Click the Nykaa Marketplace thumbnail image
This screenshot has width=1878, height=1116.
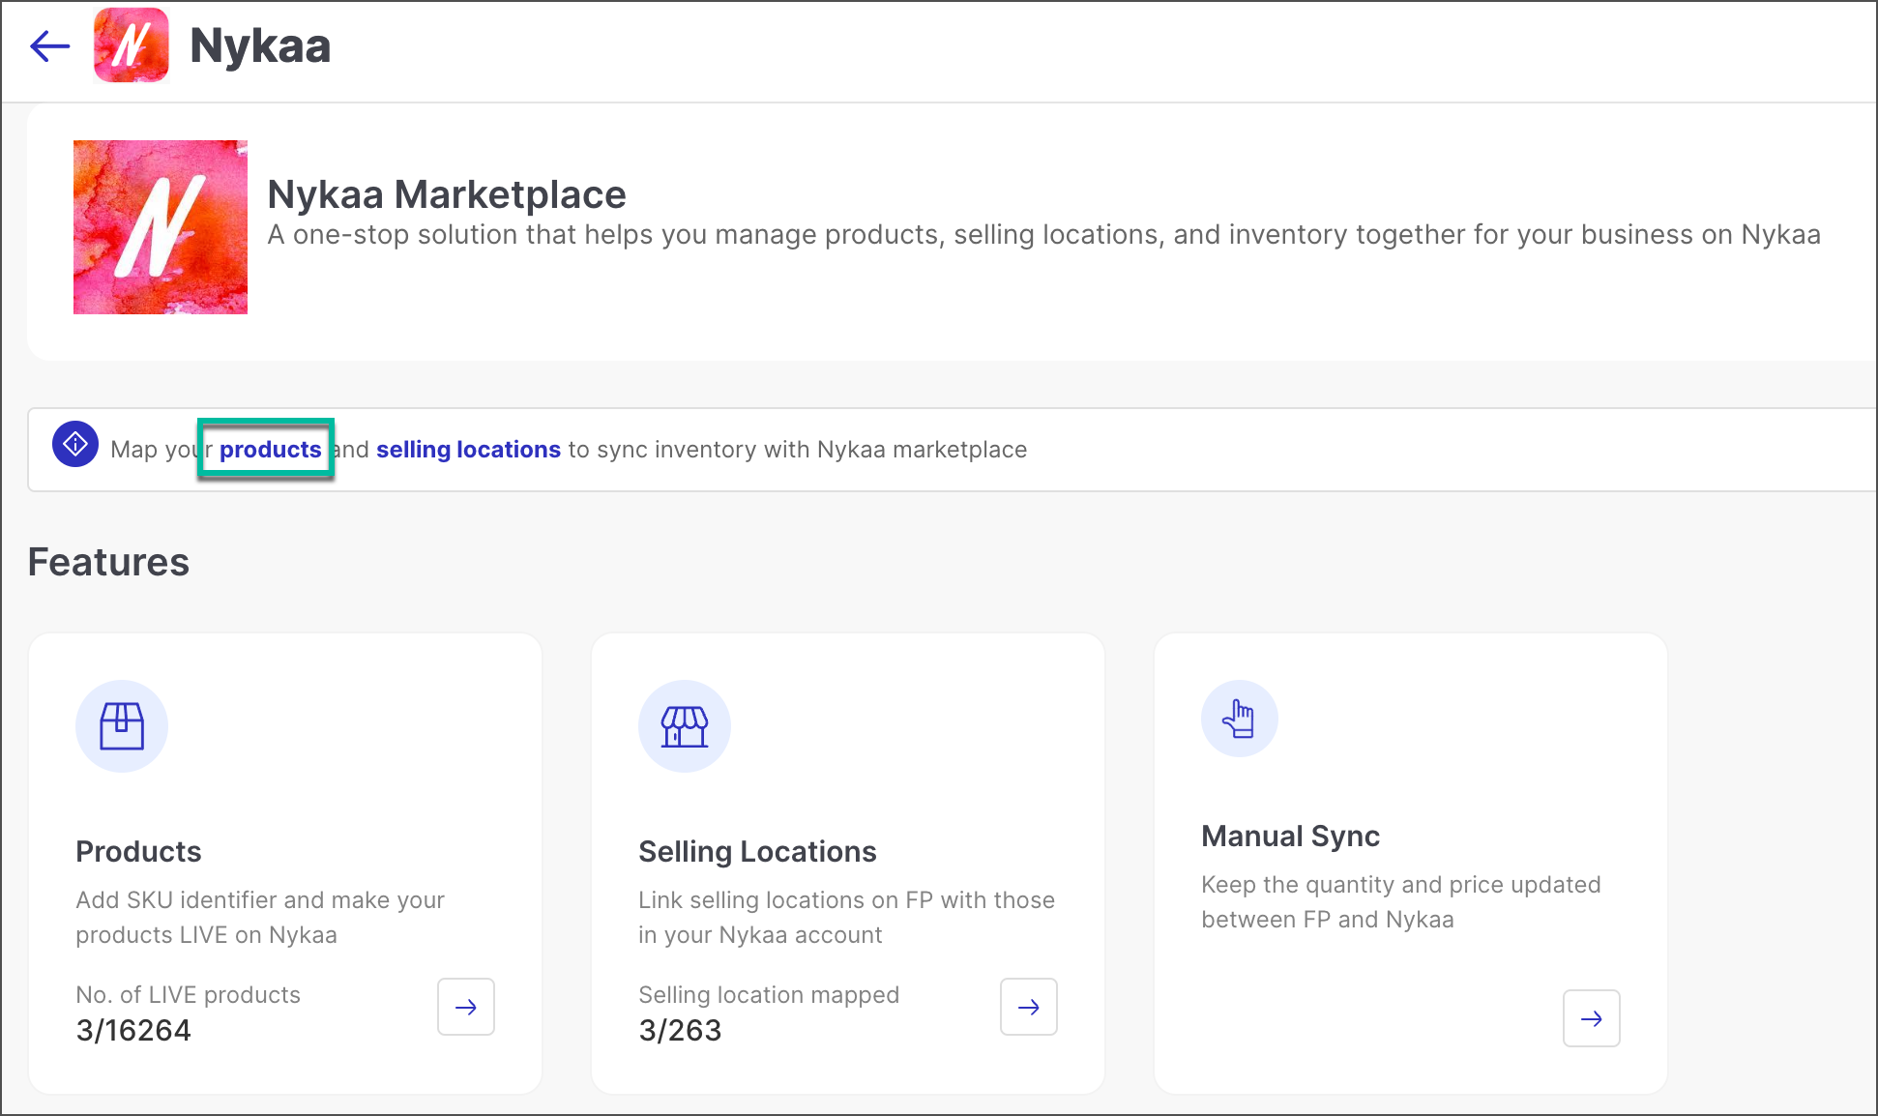point(160,226)
